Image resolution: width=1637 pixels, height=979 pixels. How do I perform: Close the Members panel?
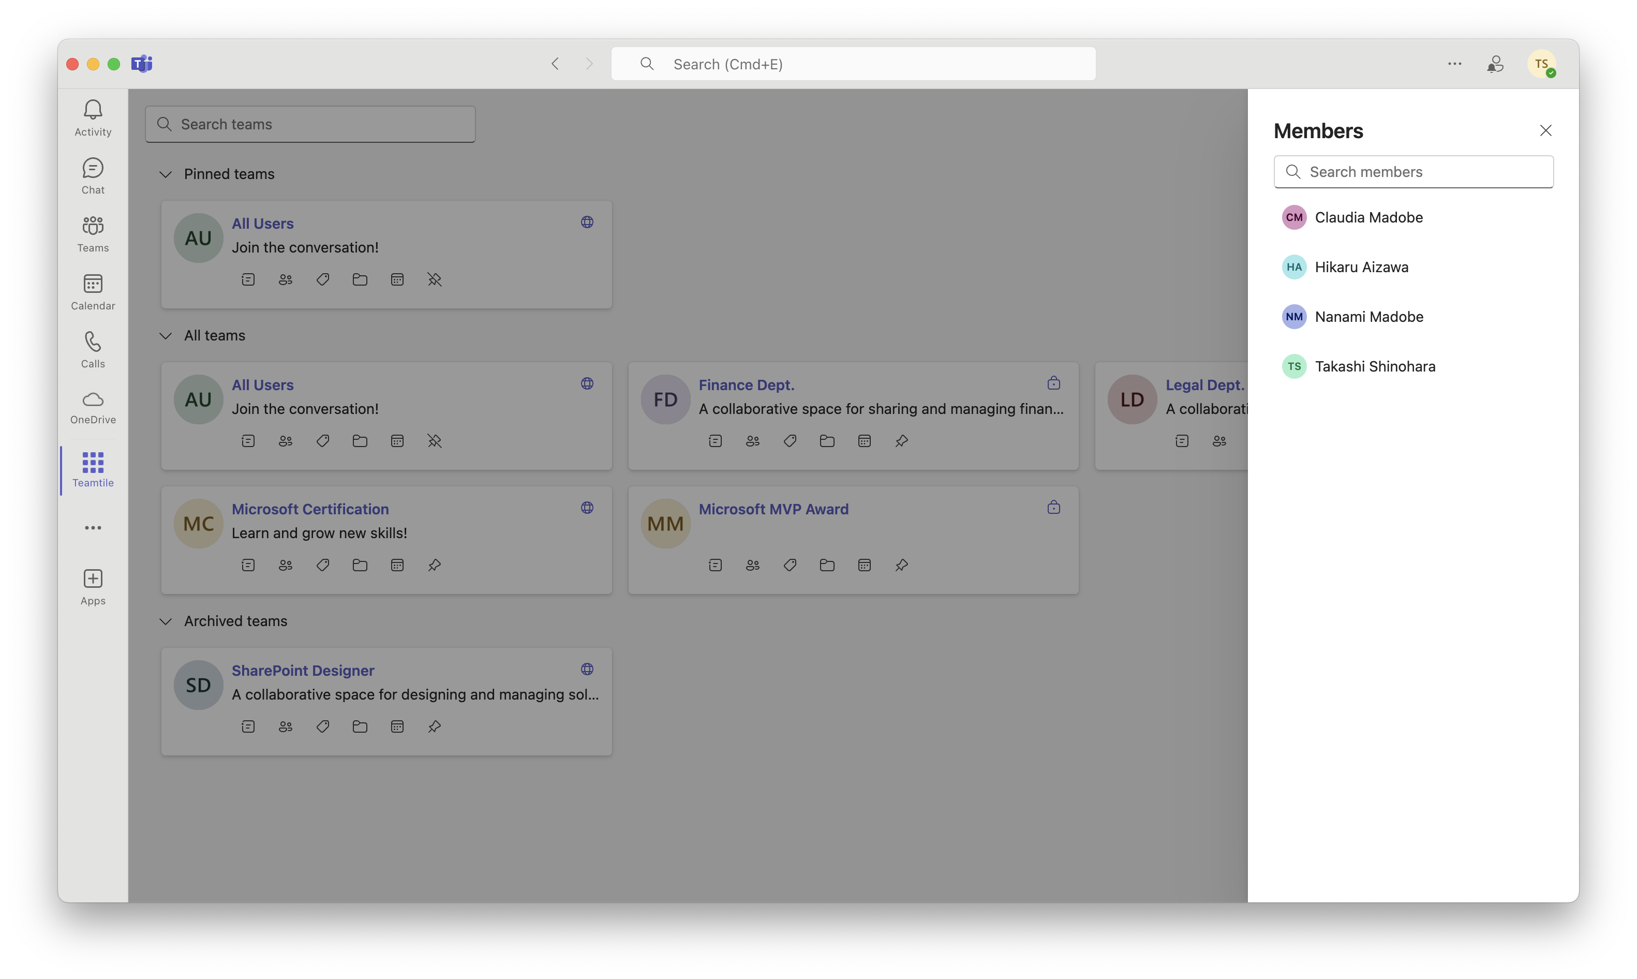click(x=1546, y=130)
